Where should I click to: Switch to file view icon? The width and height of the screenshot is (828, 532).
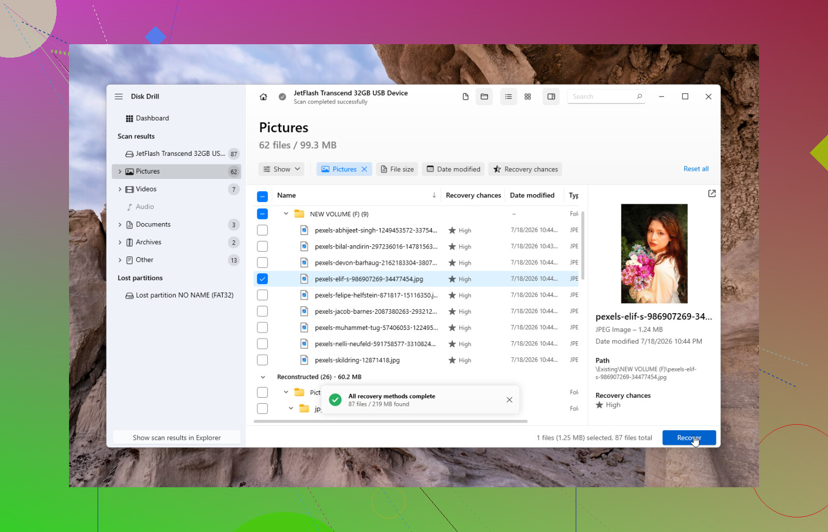coord(466,96)
